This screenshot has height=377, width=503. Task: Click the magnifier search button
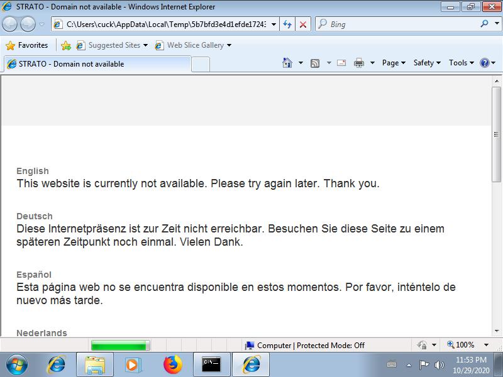pyautogui.click(x=484, y=23)
